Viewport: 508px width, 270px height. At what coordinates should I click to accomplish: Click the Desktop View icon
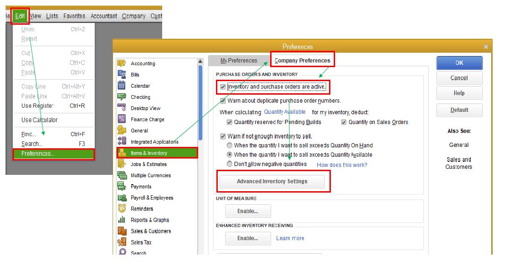pyautogui.click(x=122, y=108)
